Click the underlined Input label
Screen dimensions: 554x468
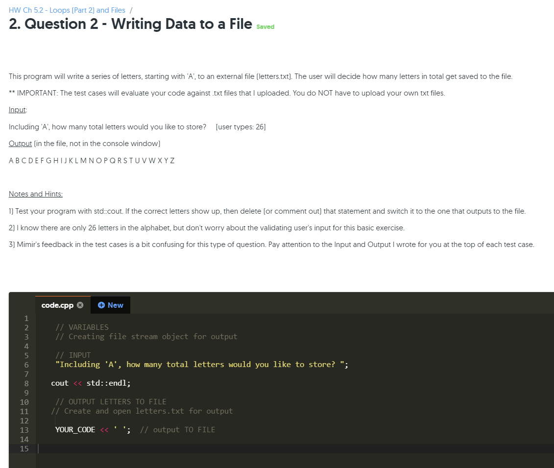point(17,110)
